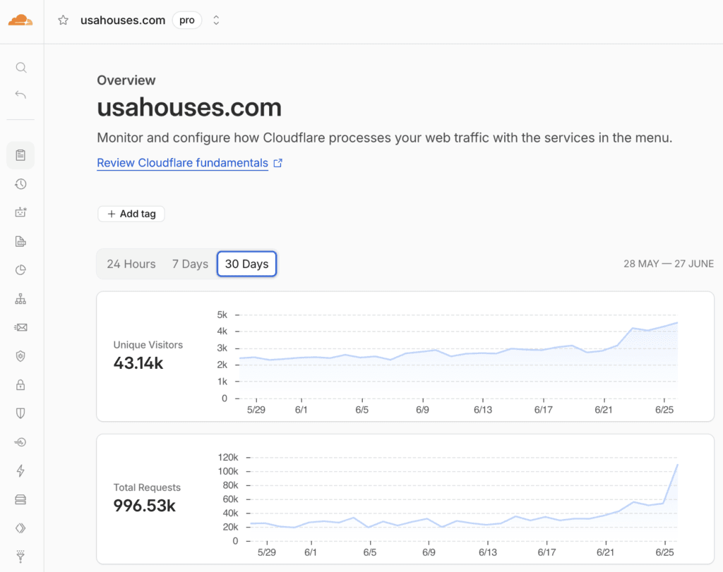Click the Overview heading text

(126, 80)
